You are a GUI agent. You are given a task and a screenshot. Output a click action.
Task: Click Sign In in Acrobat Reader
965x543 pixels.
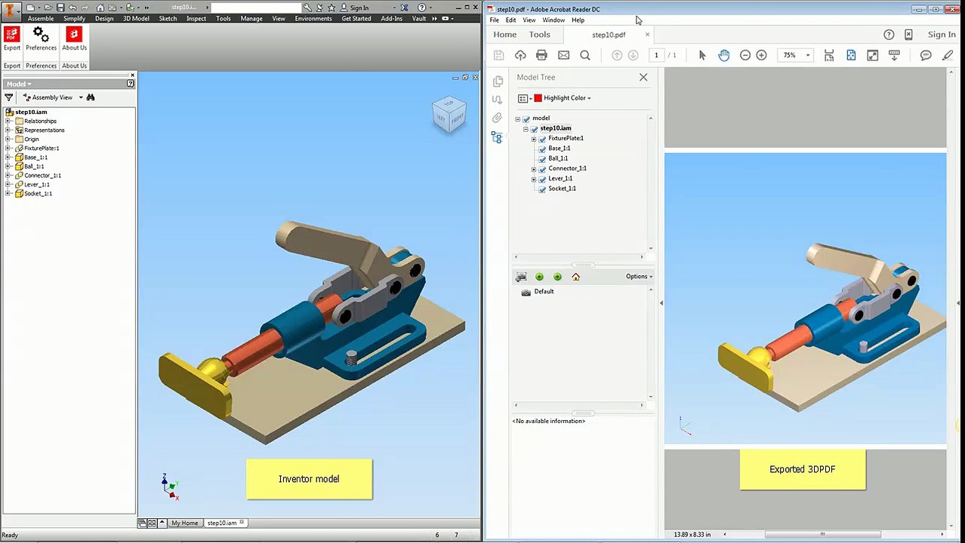(942, 35)
